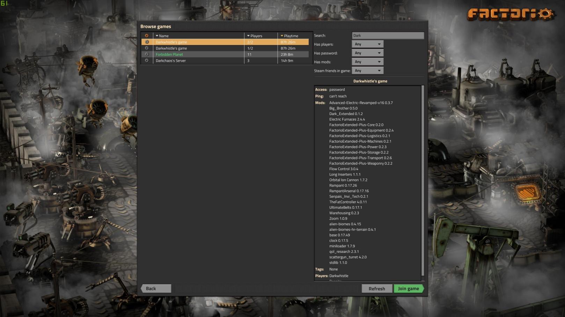Screen dimensions: 565x317
Task: Select Darkwhistle's game with 2/2 players
Action: [225, 42]
